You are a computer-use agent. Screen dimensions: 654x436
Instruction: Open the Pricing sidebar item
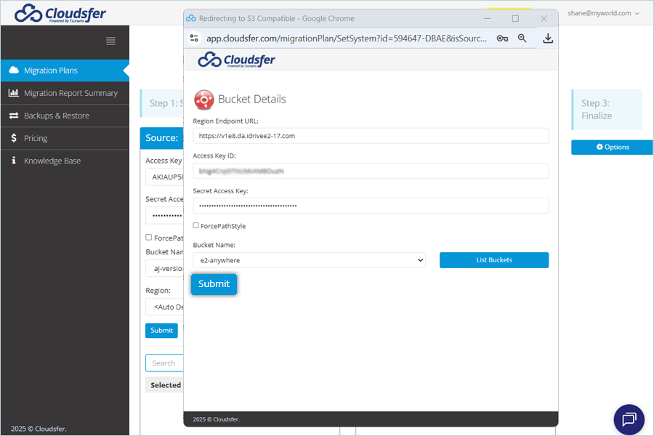(65, 138)
